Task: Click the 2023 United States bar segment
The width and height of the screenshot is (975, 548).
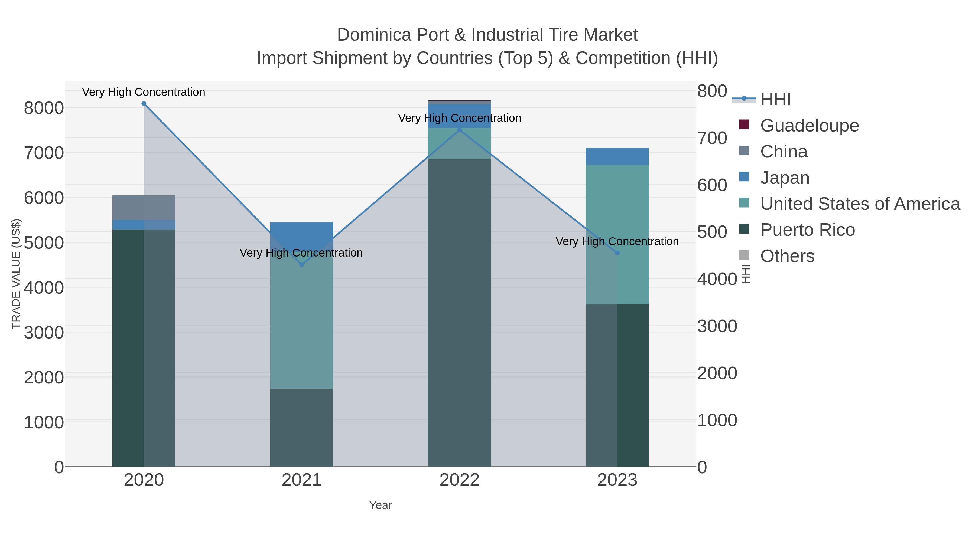Action: click(x=617, y=234)
